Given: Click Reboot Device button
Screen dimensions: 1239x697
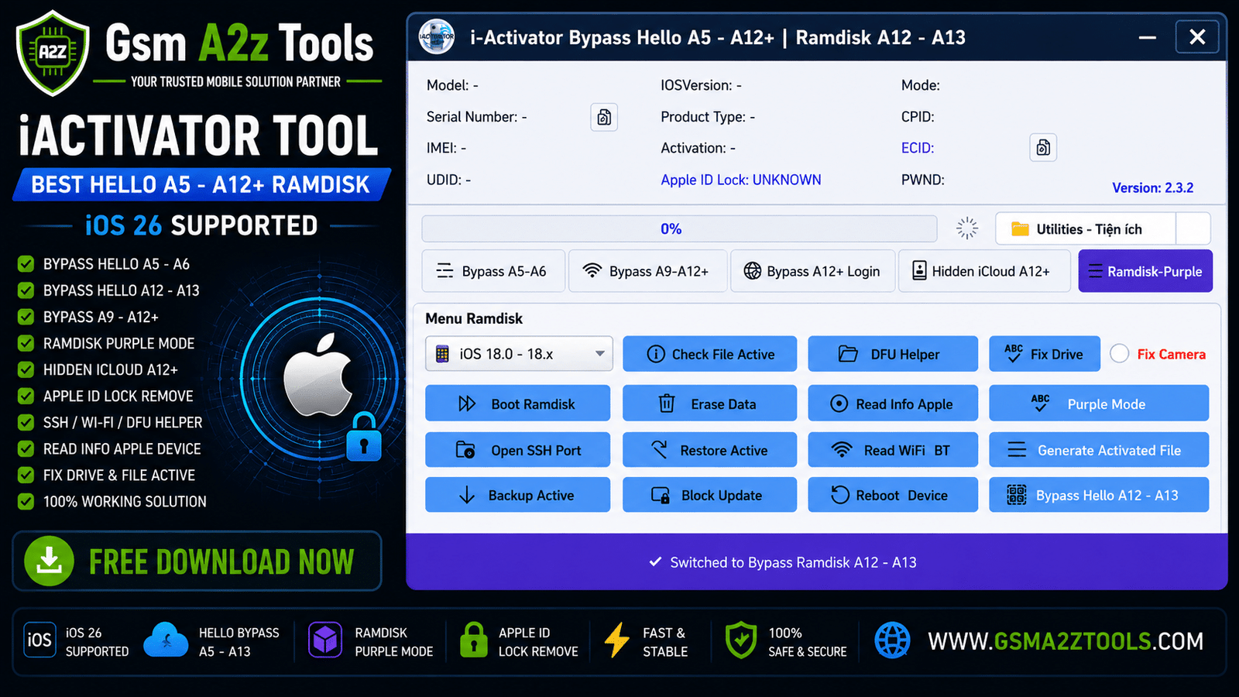Looking at the screenshot, I should point(893,495).
